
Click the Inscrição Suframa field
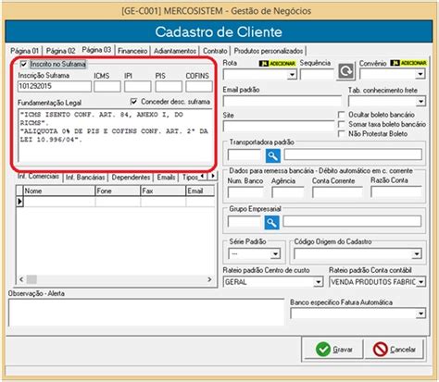coord(55,86)
